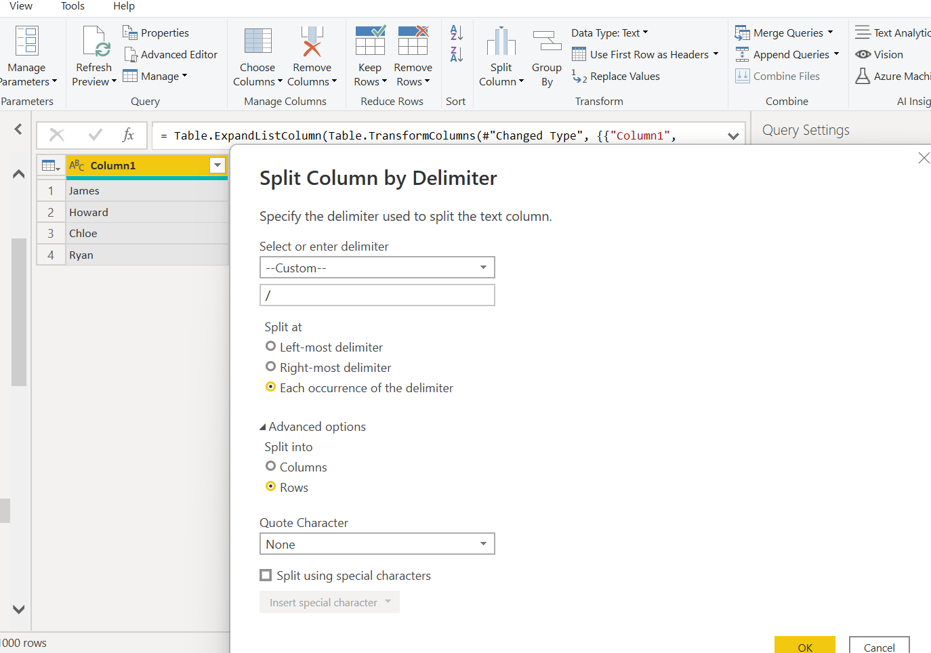The image size is (931, 653).
Task: Click Replace Values in Transform group
Action: point(616,76)
